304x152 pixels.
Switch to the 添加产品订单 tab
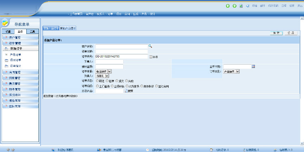coord(51,28)
